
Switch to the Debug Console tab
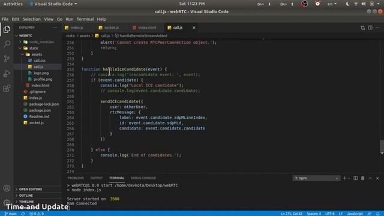143,178
